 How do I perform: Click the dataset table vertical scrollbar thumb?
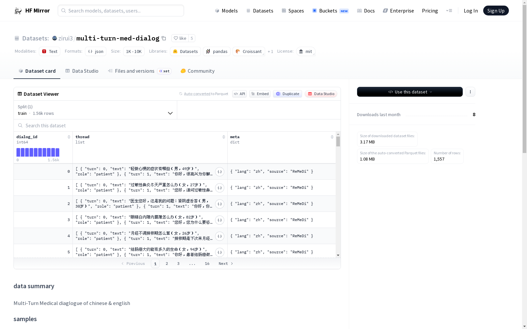(338, 141)
